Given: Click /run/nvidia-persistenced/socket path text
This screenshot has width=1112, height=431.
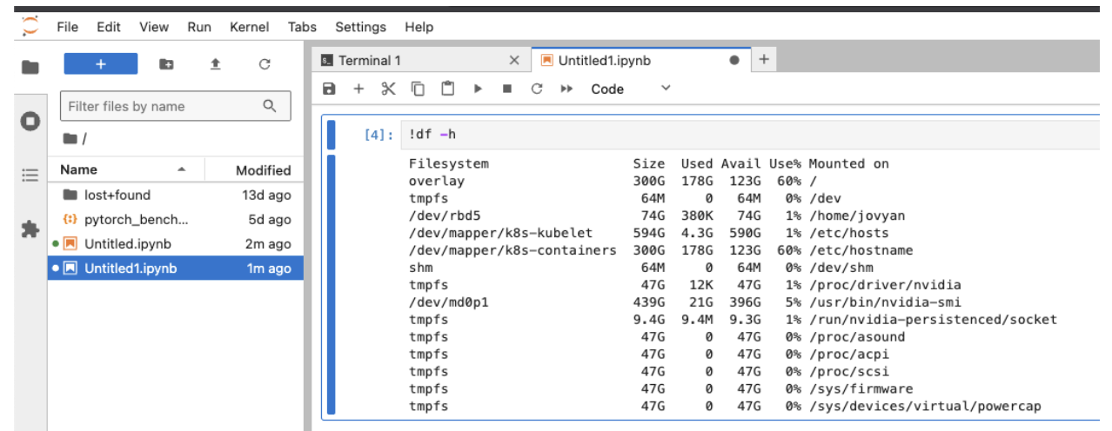Looking at the screenshot, I should 933,320.
